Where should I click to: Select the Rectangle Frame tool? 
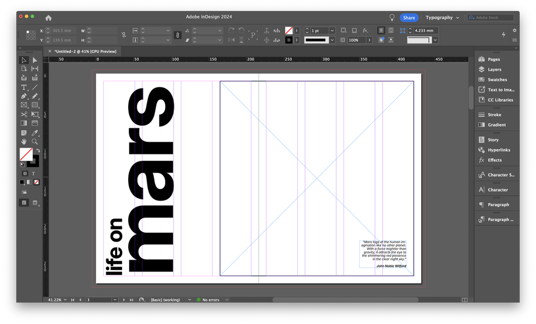tap(24, 105)
